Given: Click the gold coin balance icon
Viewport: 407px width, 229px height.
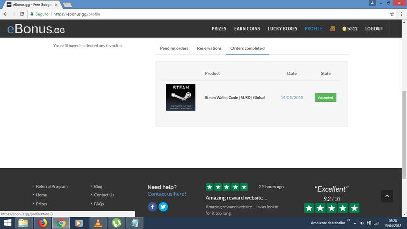Looking at the screenshot, I should point(344,29).
